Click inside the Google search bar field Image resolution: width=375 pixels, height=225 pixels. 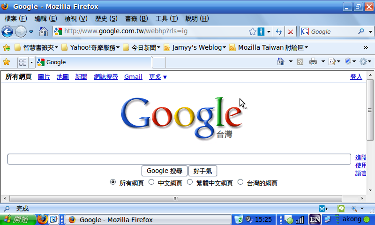coord(334,31)
